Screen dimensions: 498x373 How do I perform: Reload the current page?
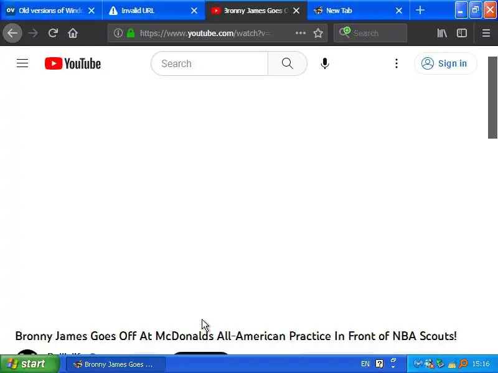(x=53, y=33)
